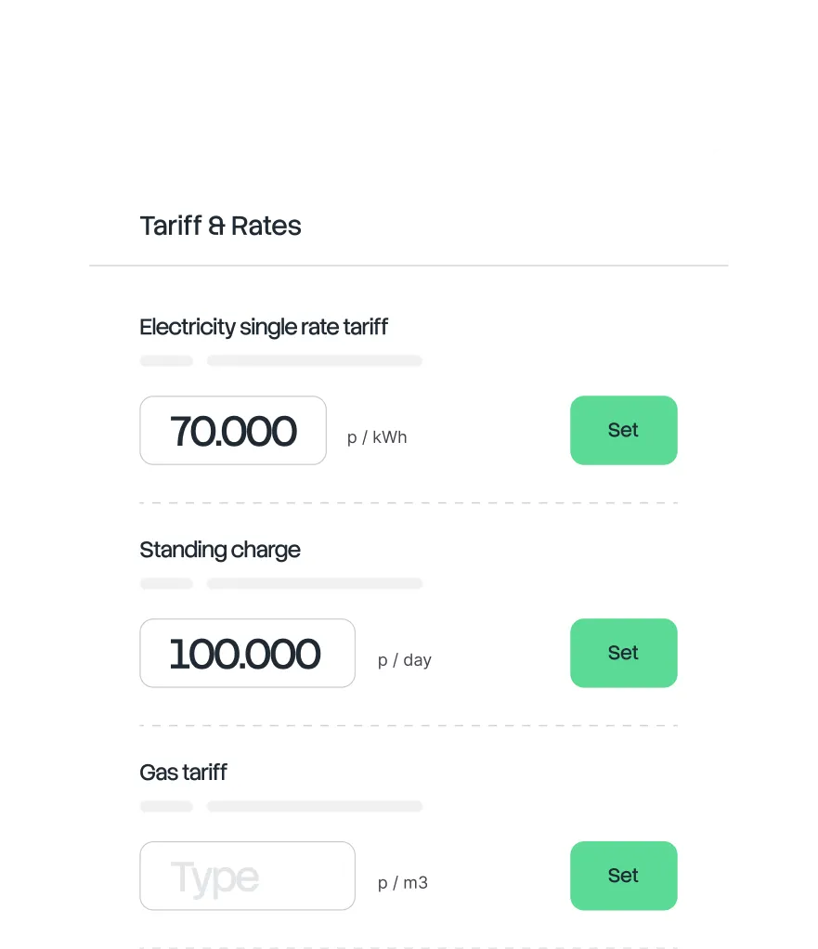Click the short pill below Gas tariff
Image resolution: width=818 pixels, height=949 pixels.
[x=166, y=806]
